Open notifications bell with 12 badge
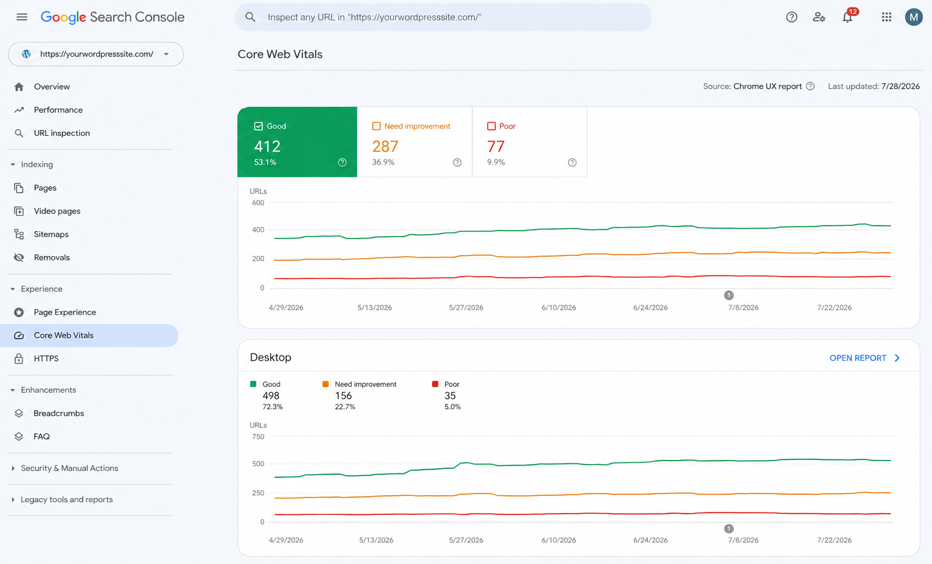 [x=848, y=16]
